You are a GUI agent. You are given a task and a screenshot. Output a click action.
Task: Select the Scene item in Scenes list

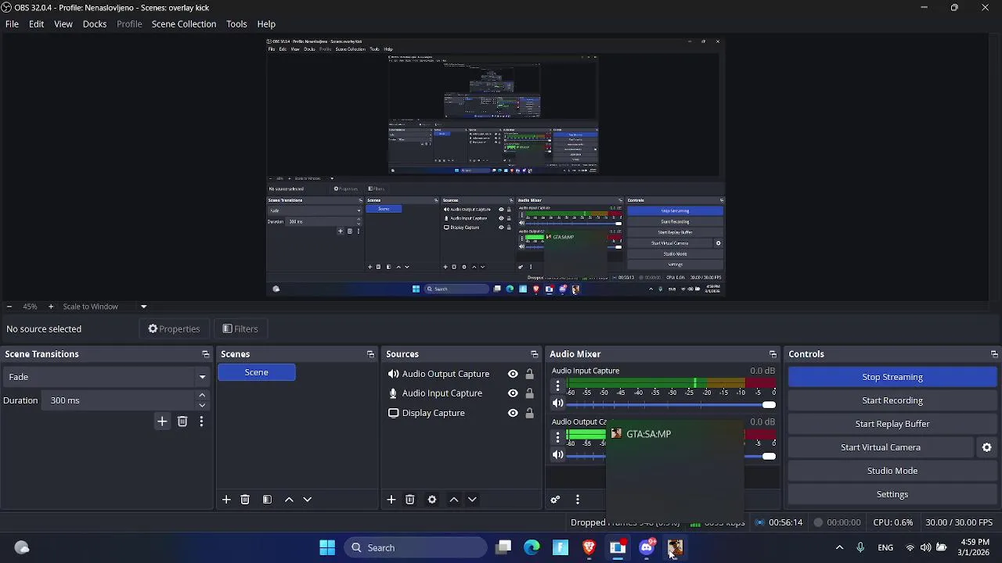[x=257, y=372]
